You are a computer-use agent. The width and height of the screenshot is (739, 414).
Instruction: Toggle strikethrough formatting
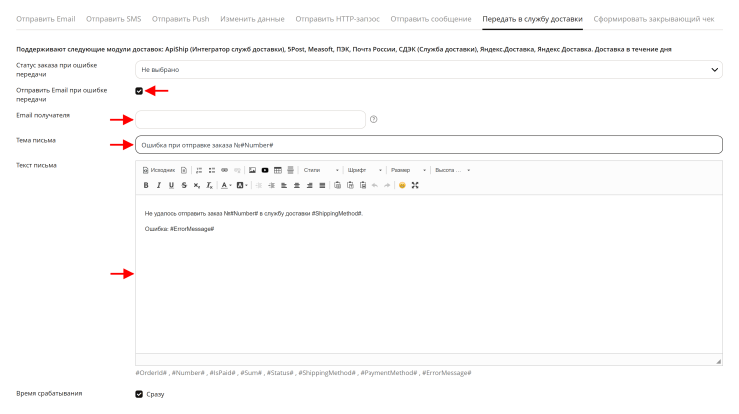click(184, 185)
